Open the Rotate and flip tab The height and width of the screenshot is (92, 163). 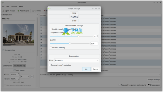(19, 66)
